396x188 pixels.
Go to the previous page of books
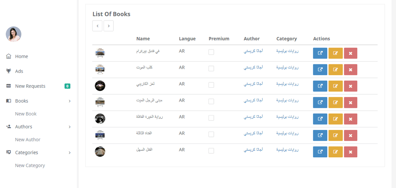tap(97, 26)
